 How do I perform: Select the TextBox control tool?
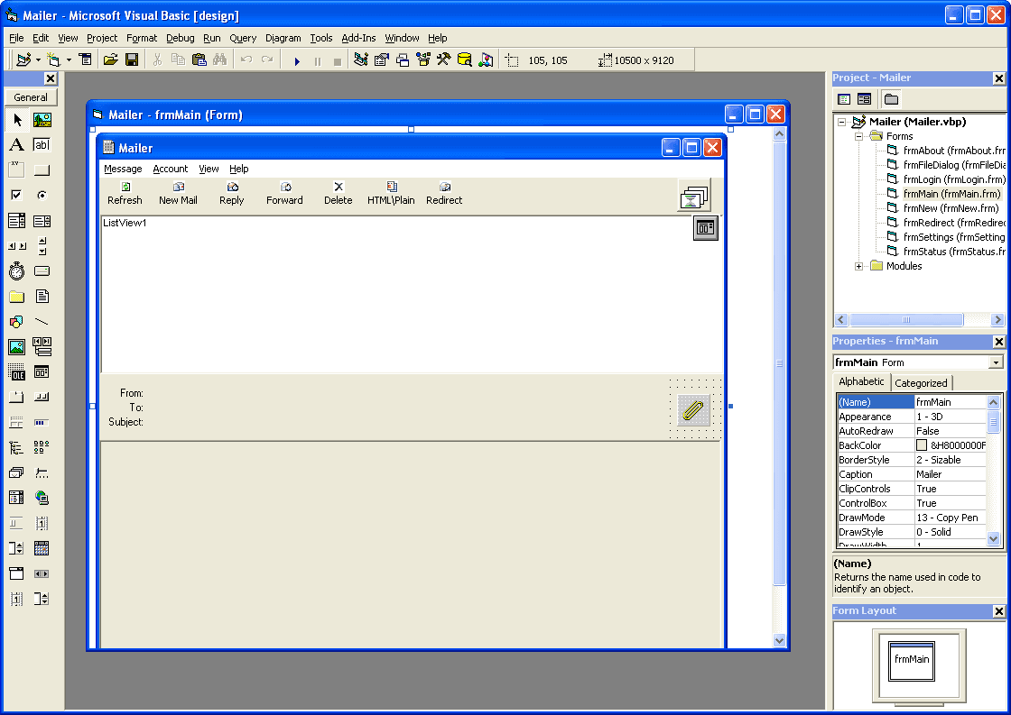coord(42,145)
